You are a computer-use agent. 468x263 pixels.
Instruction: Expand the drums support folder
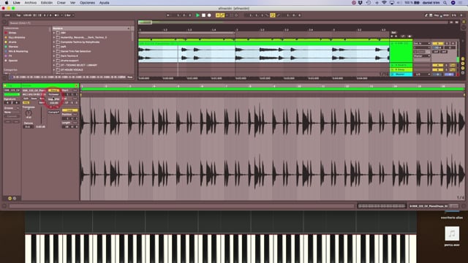54,61
